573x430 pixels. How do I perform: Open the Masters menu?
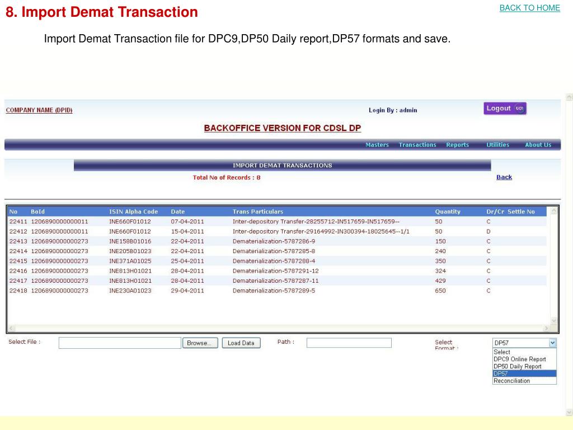pos(377,145)
